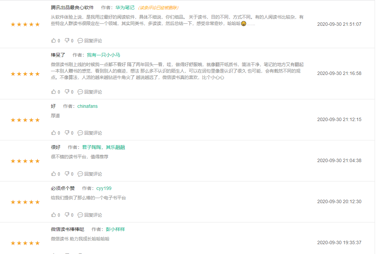Image resolution: width=376 pixels, height=254 pixels.
Task: Click timestamp 2020-09-30 20:12:30
Action: click(339, 201)
